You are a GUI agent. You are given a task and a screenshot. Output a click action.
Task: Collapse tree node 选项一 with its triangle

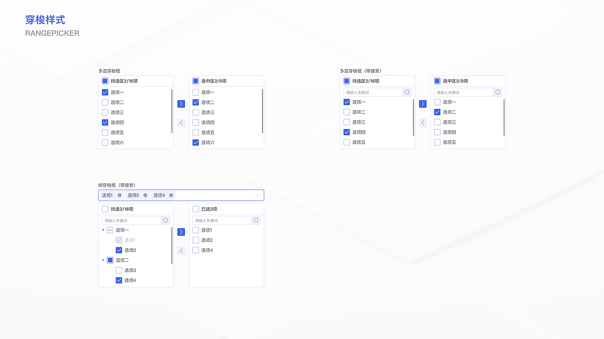[103, 230]
